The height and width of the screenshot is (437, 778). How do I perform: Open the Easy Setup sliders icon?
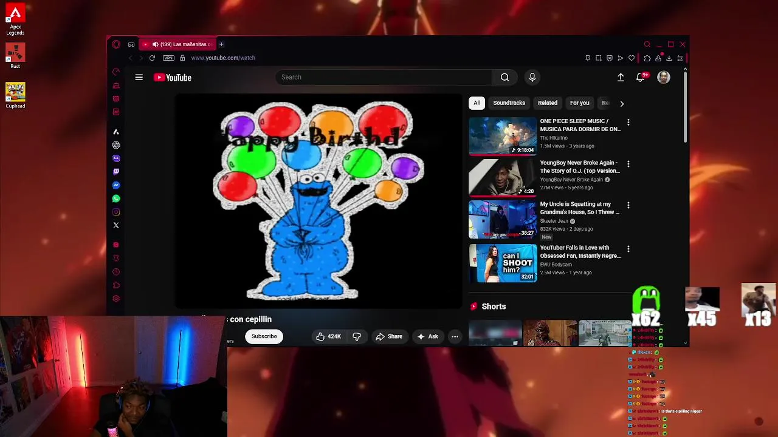(680, 58)
